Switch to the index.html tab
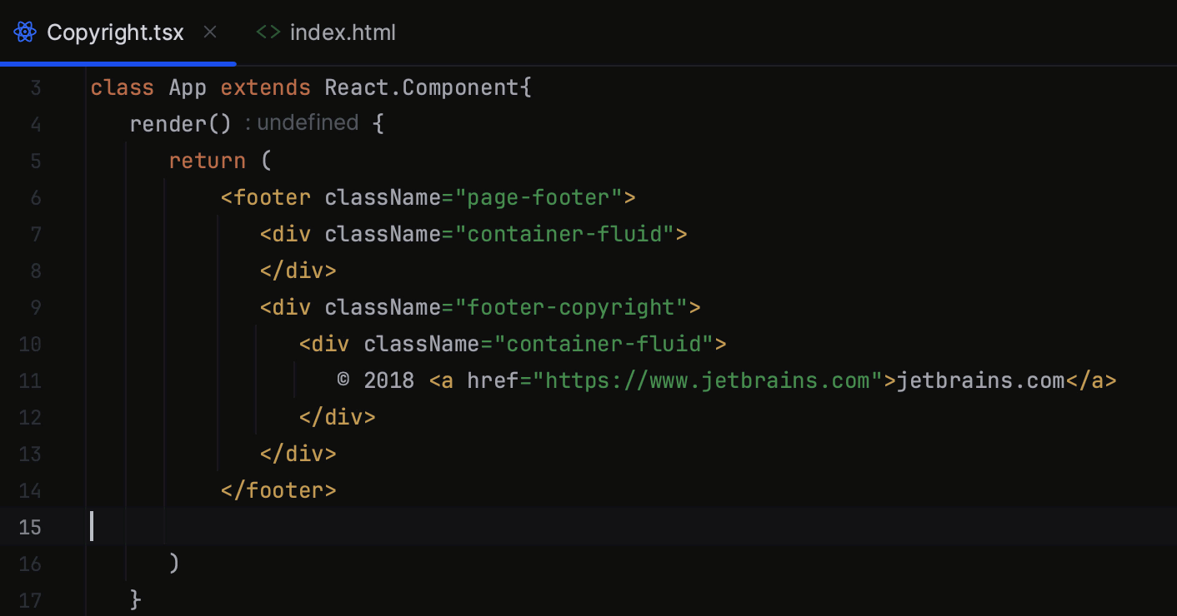 (x=343, y=32)
